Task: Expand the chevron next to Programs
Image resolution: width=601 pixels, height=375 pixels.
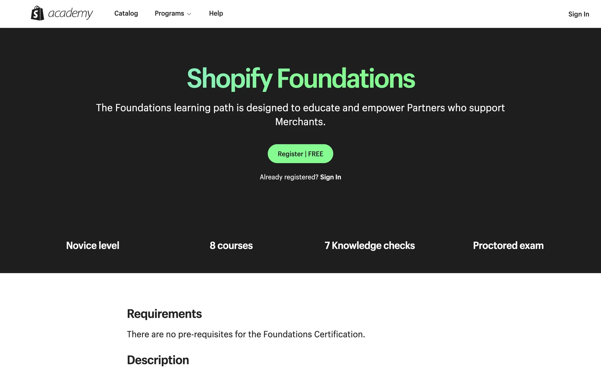Action: tap(189, 14)
